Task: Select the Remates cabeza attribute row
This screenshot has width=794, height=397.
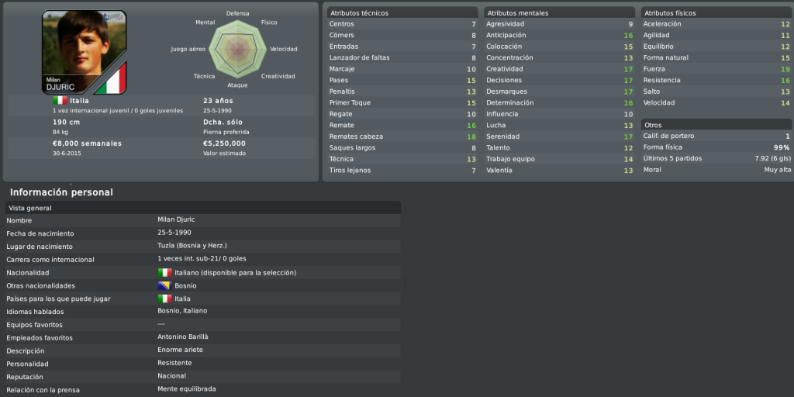Action: click(x=402, y=136)
